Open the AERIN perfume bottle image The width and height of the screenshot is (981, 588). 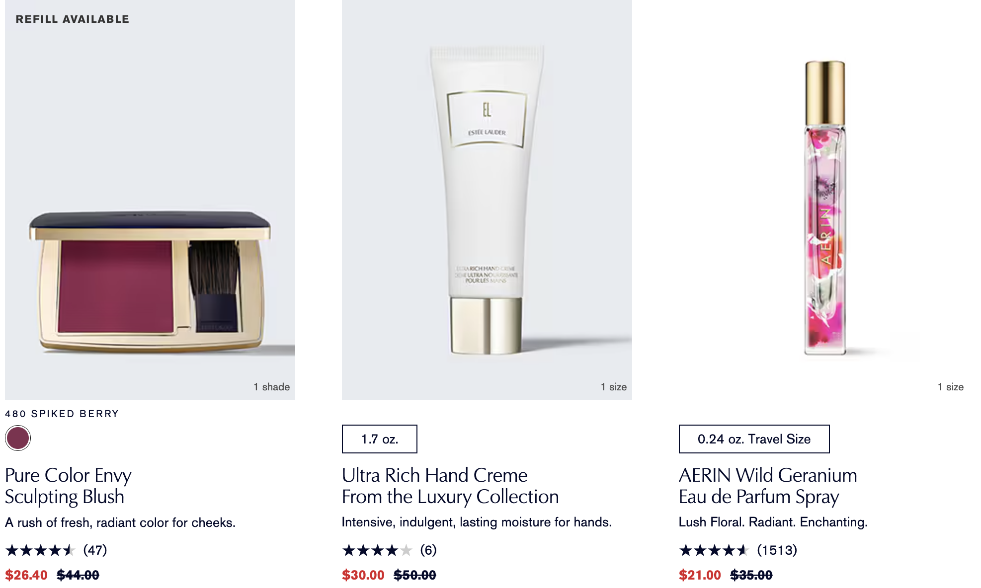[824, 200]
